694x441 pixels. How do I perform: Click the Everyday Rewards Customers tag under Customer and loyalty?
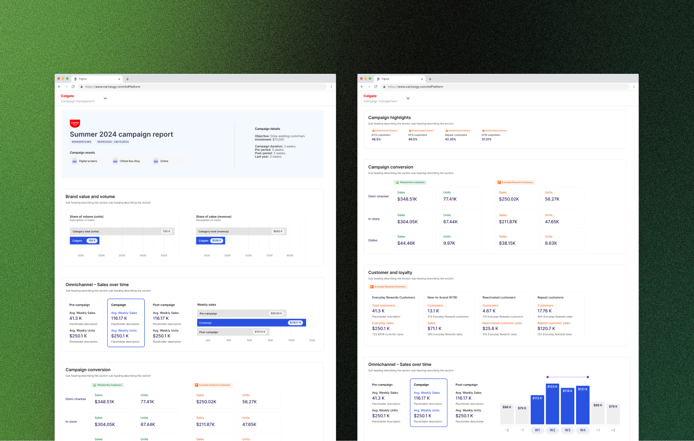[x=388, y=287]
